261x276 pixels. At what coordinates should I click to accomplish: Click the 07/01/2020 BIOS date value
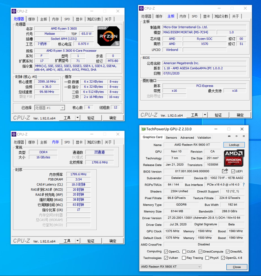tap(204, 73)
